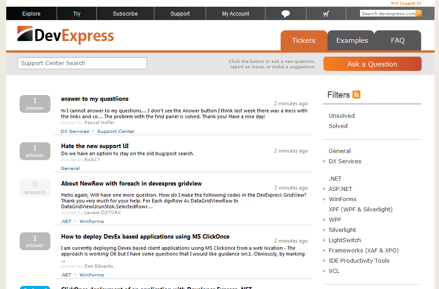This screenshot has height=289, width=439.
Task: Click the DevExpress logo
Action: pyautogui.click(x=66, y=35)
